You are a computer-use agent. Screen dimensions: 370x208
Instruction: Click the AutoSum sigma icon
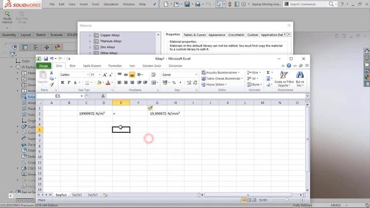pyautogui.click(x=268, y=72)
